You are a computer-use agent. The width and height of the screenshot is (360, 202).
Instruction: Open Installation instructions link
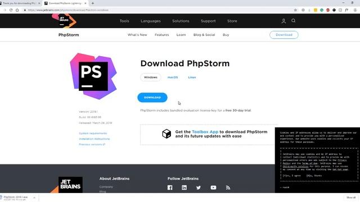(94, 139)
